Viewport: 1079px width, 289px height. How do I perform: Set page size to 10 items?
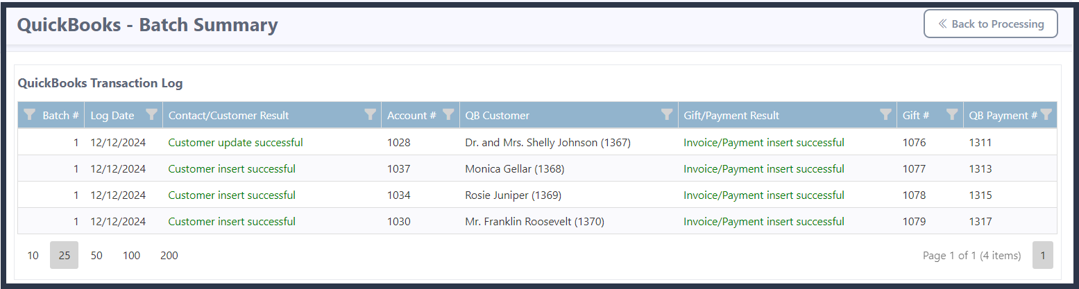tap(33, 255)
